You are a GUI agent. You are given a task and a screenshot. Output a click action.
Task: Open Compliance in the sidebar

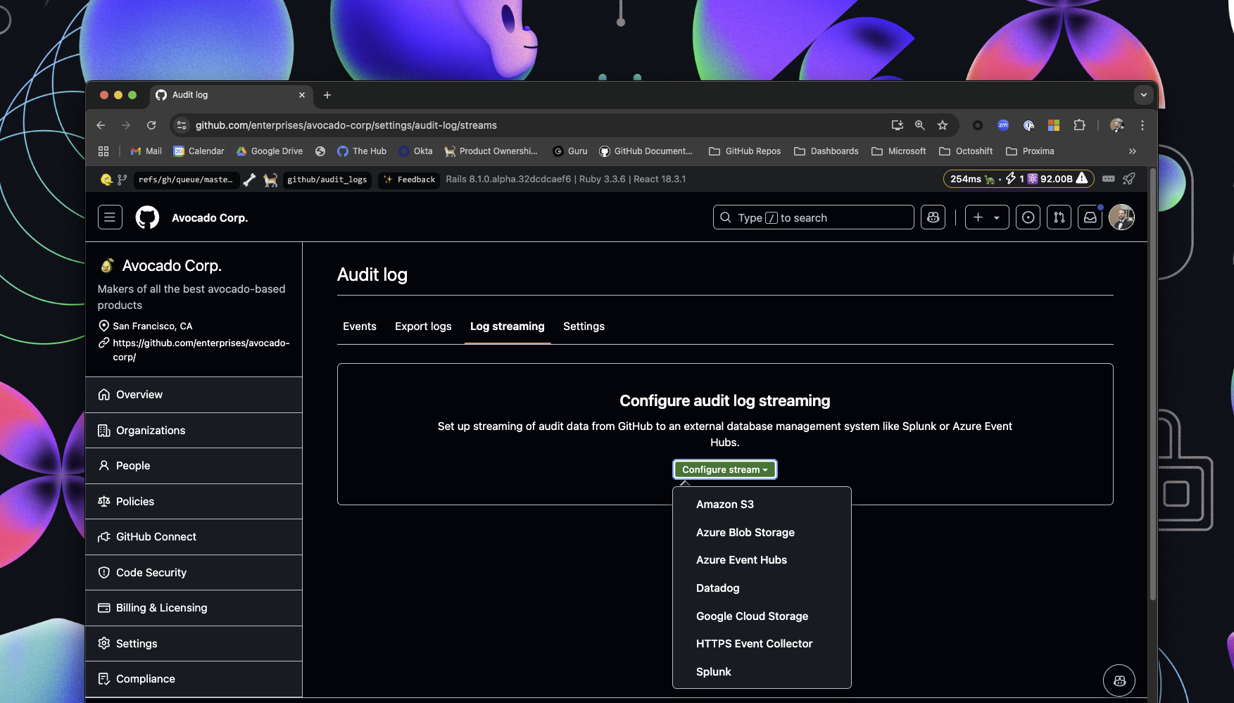tap(194, 679)
